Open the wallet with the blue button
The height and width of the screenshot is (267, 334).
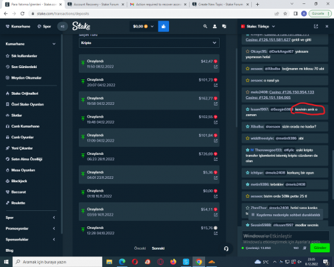(x=164, y=27)
